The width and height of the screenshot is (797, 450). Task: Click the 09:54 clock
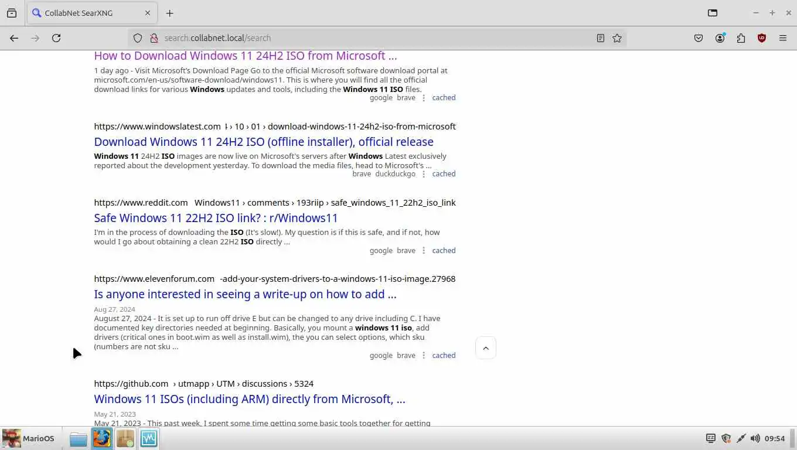tap(775, 438)
